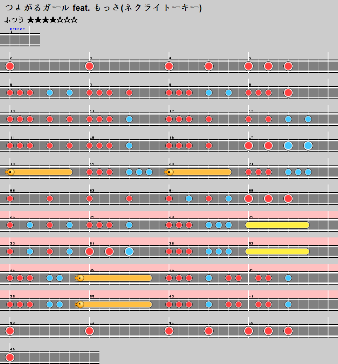Click the first filled difficulty star
The width and height of the screenshot is (338, 364).
(31, 20)
